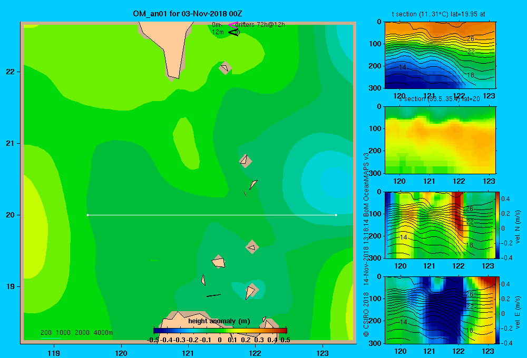This screenshot has width=527, height=358.
Task: Click longitude label 123 on main map axis
Action: click(323, 353)
